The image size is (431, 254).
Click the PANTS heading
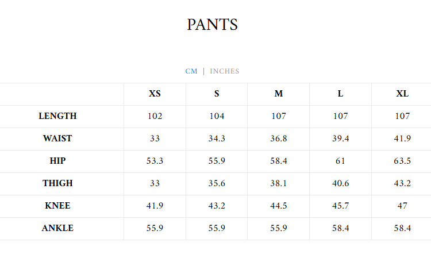tap(212, 25)
